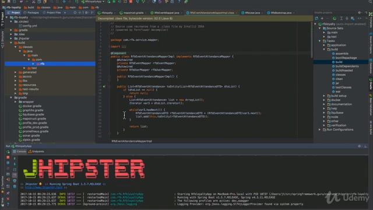Select docker.gradle file in Project tree
Screen dimensions: 373x210
click(x=30, y=106)
